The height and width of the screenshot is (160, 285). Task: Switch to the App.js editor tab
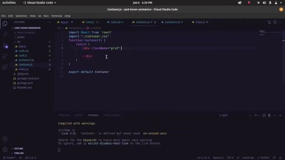click(x=65, y=22)
